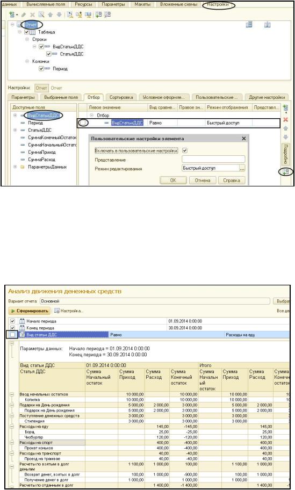Screen dimensions: 295x490
Task: Click the calendar icon of Конец периода
Action: click(x=22, y=328)
